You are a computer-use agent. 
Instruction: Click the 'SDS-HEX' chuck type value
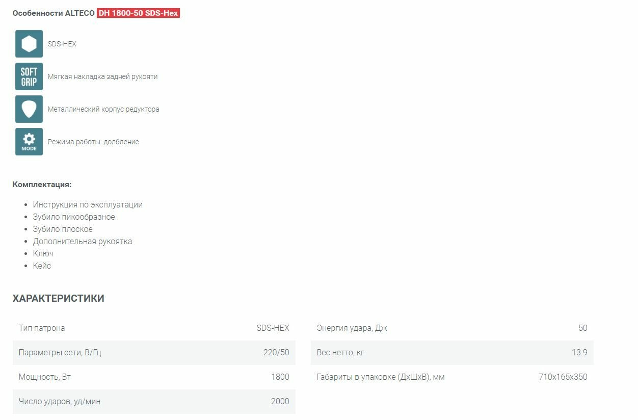[273, 328]
